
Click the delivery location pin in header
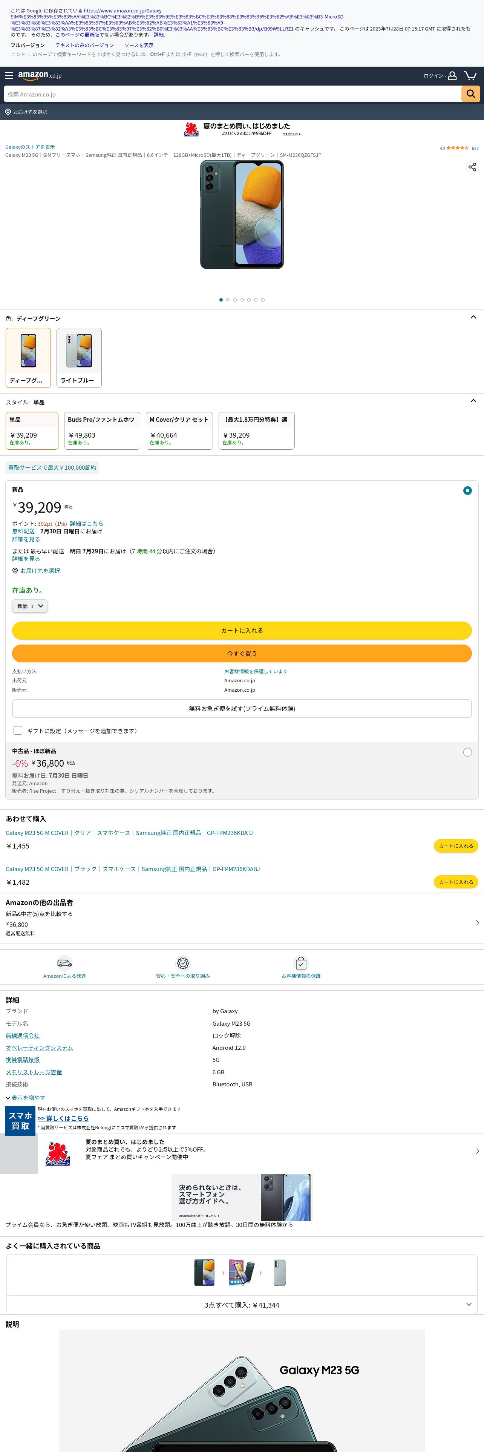point(8,112)
